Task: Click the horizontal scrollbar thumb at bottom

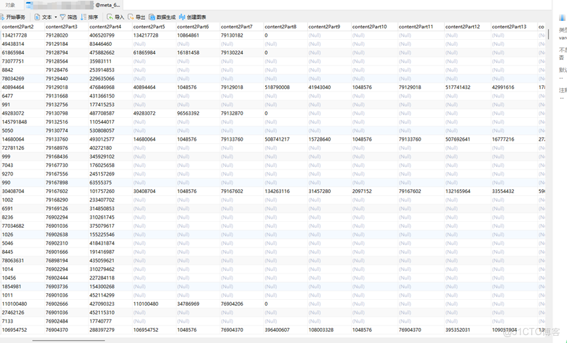Action: tap(68, 340)
